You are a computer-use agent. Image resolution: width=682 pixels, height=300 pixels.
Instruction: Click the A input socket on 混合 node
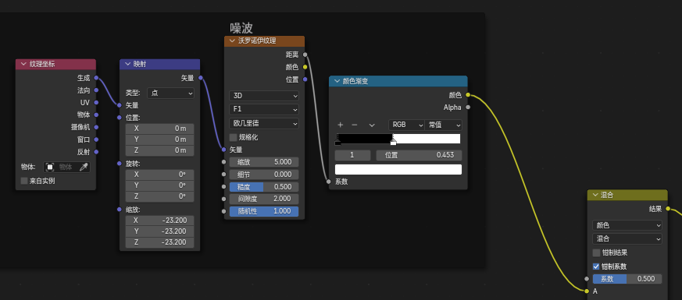pyautogui.click(x=587, y=291)
